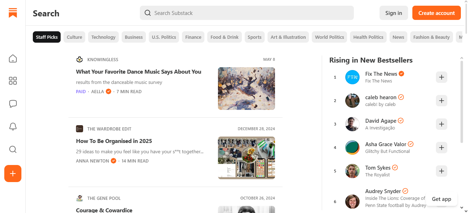
Task: Click the 'Glitchy But Functional' publication subtitle
Action: 388,151
